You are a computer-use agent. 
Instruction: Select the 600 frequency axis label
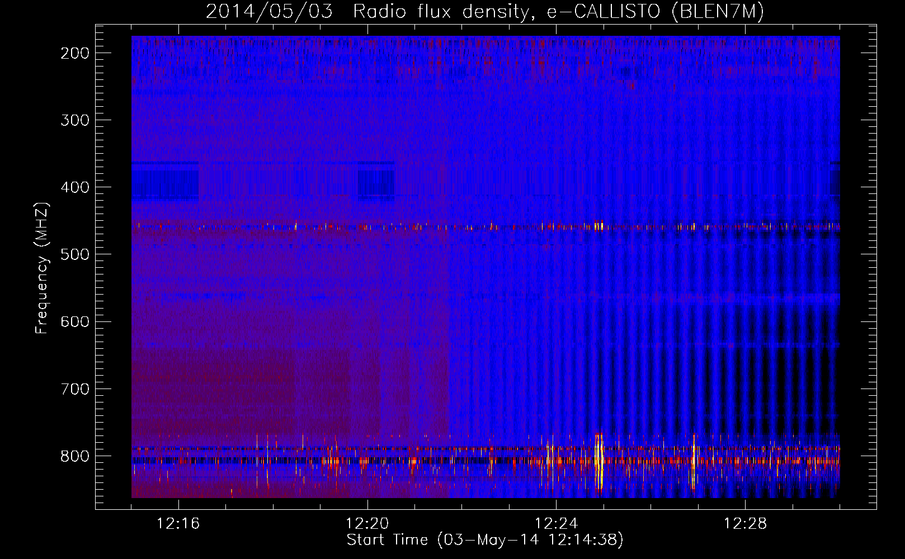[x=75, y=321]
